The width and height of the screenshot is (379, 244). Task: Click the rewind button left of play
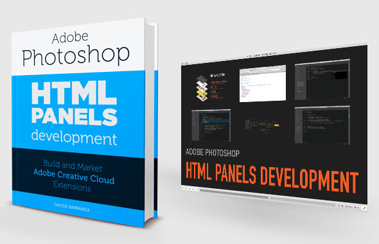(x=183, y=188)
